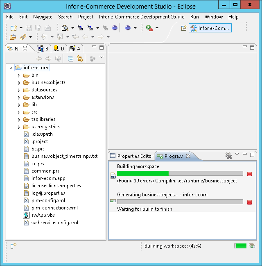Expand the businessobjects folder

pos(19,82)
